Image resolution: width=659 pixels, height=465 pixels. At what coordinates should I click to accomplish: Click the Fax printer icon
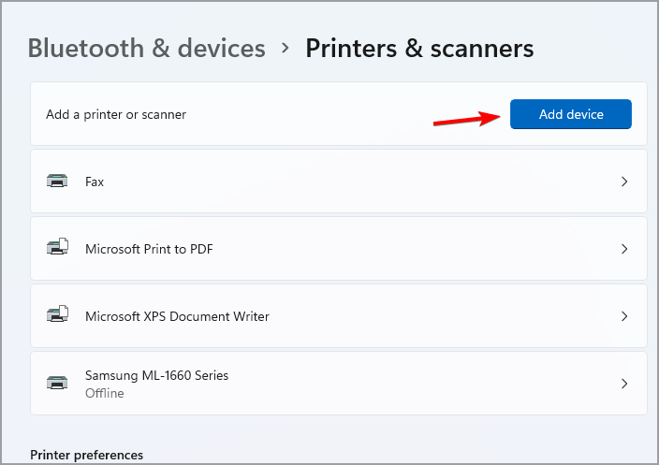[57, 182]
